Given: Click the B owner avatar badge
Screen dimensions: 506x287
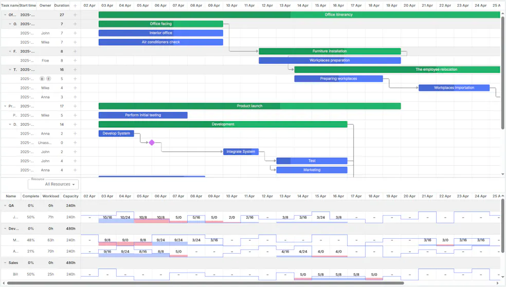Looking at the screenshot, I should [42, 79].
